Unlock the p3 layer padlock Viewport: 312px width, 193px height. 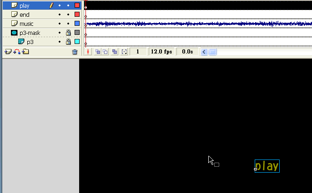[x=68, y=42]
